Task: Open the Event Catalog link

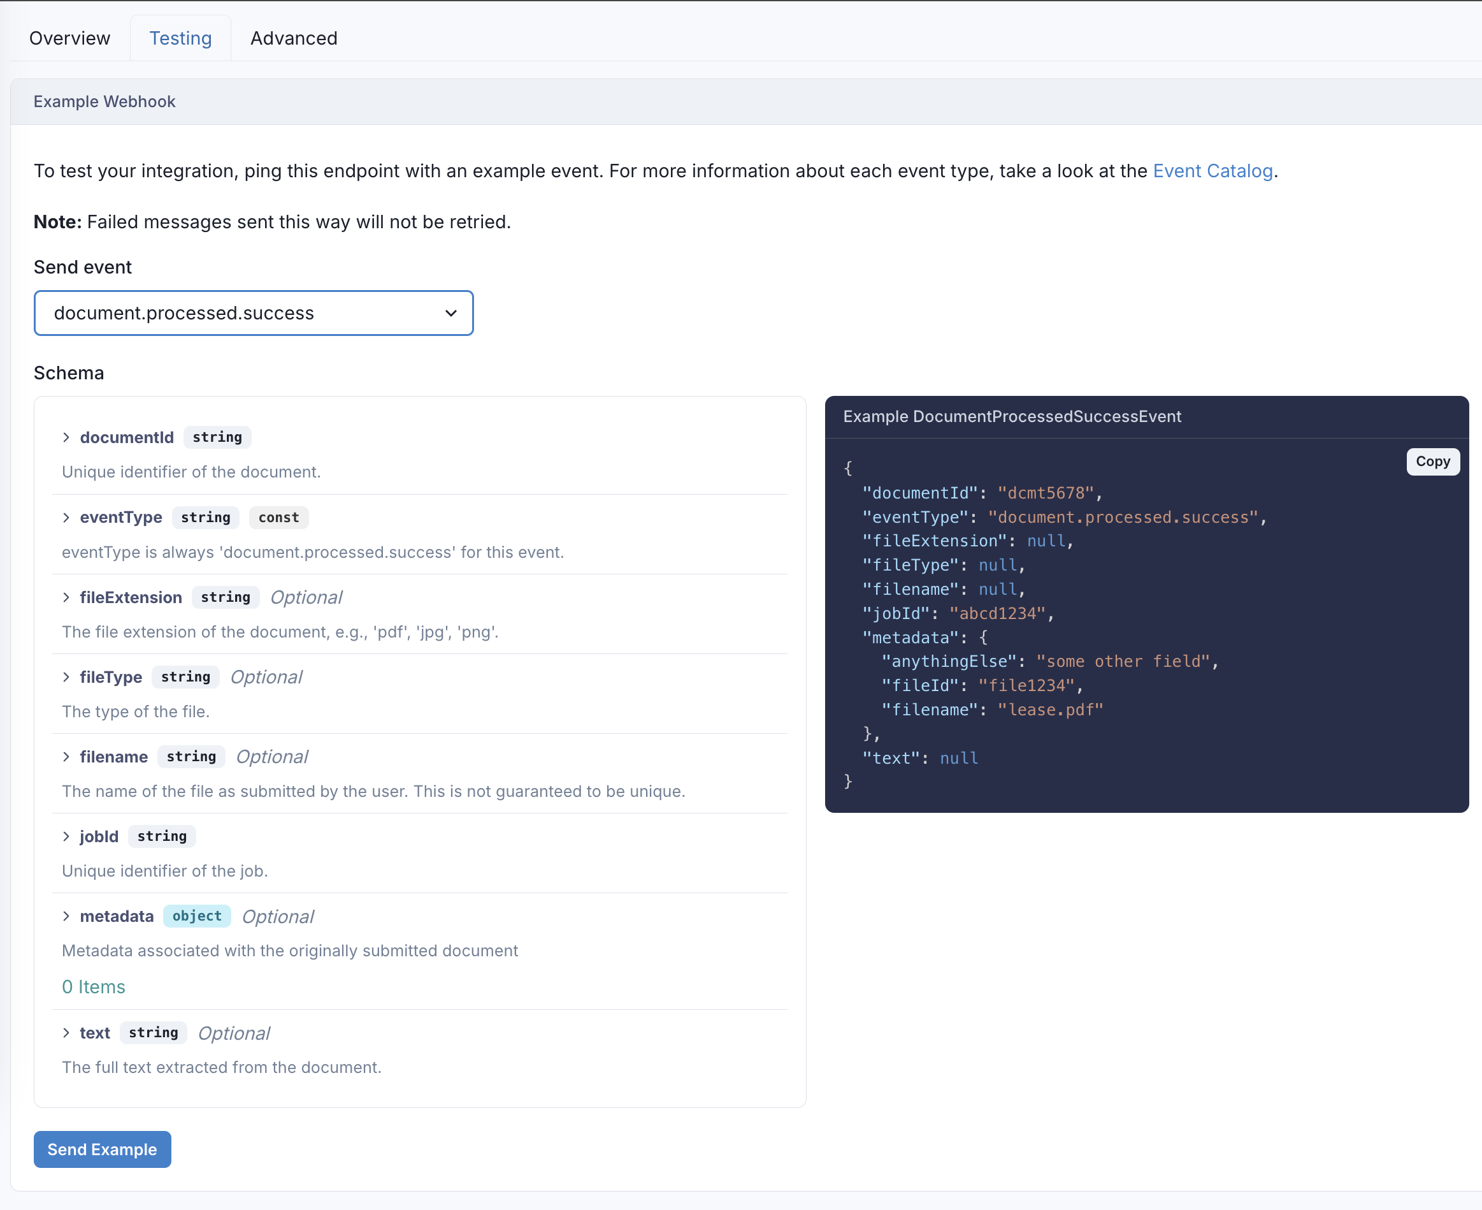Action: (x=1212, y=171)
